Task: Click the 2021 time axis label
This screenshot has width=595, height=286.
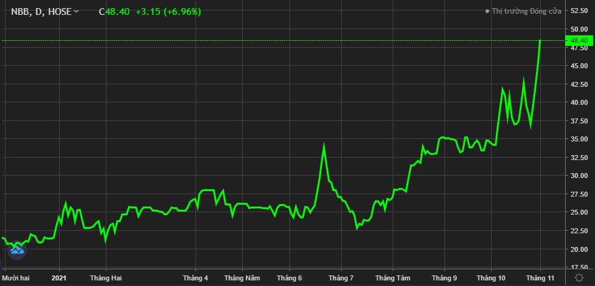Action: coord(59,278)
